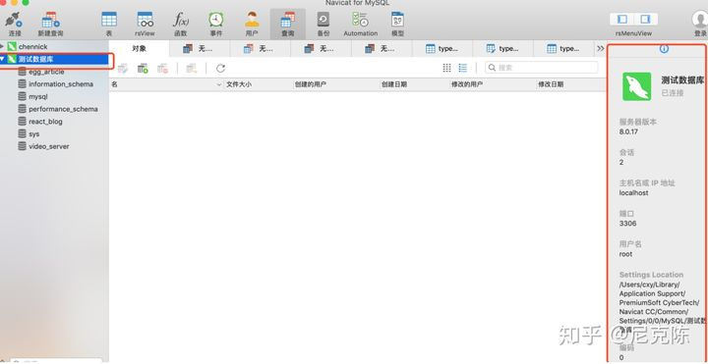Click the Settings Location path text
The height and width of the screenshot is (364, 708).
pos(662,307)
